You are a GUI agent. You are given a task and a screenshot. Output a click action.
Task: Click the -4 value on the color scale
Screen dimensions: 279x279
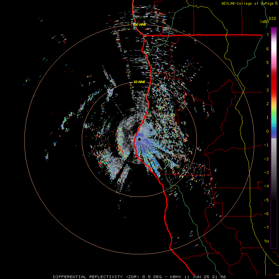click(266, 186)
